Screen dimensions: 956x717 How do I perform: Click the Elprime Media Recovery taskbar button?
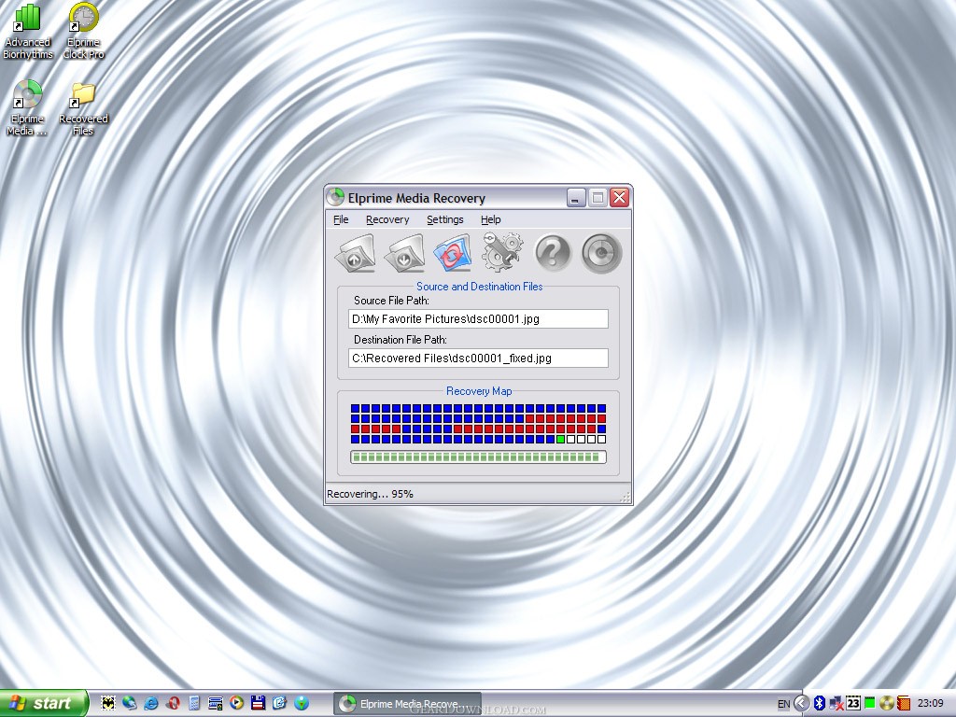[407, 704]
